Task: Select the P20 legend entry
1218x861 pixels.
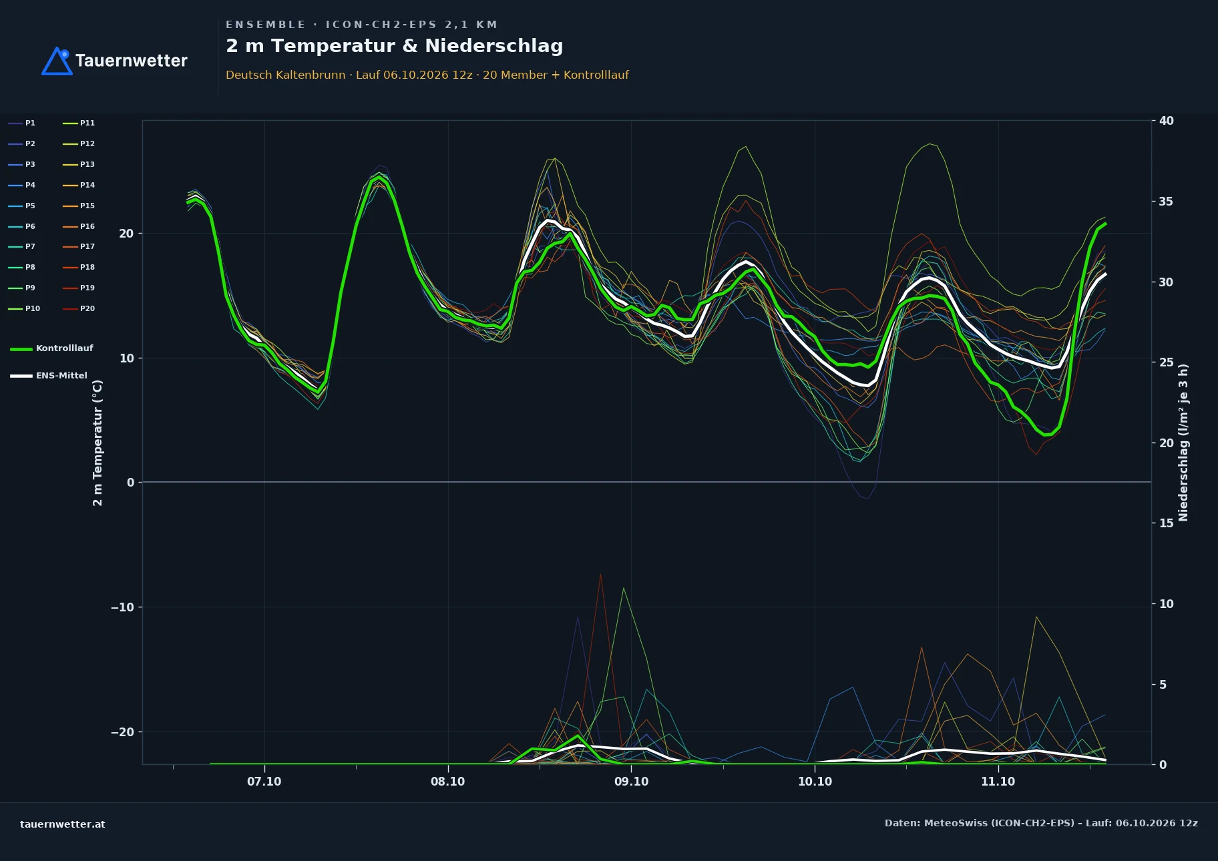Action: [79, 308]
